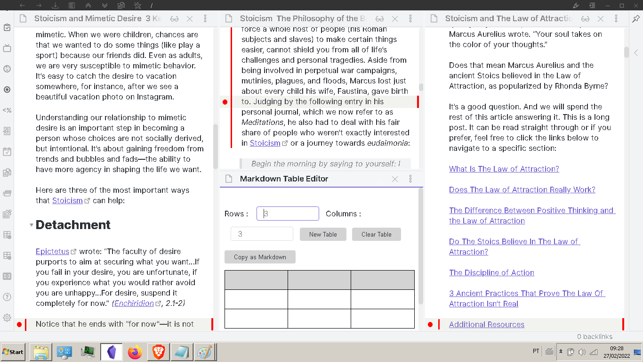Select Stoicism and Mimetic Desire pane title
Viewport: 643px width, 362px height.
(98, 19)
